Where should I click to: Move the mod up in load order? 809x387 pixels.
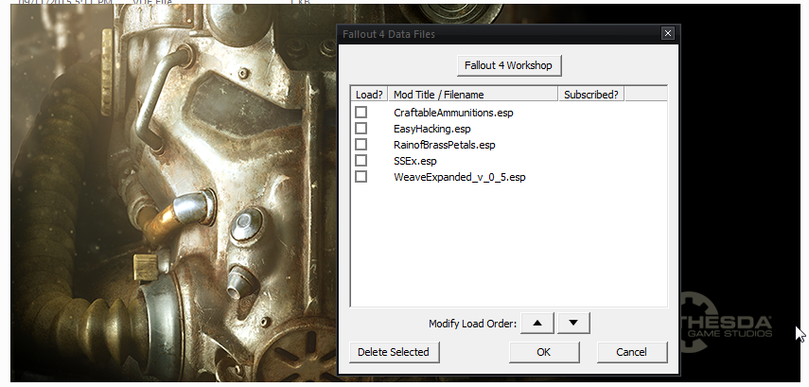[x=537, y=323]
